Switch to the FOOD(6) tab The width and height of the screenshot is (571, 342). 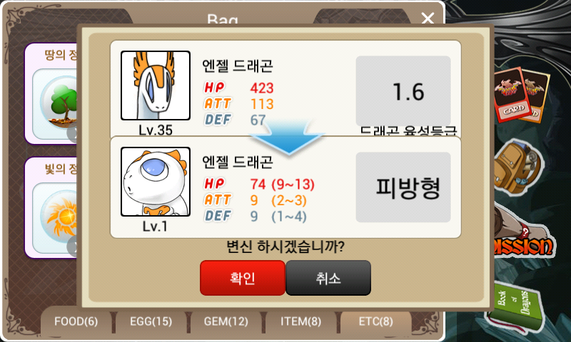point(76,321)
